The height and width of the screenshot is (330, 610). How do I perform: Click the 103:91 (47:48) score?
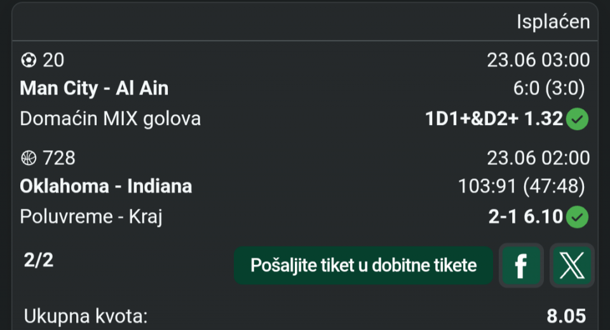[522, 186]
